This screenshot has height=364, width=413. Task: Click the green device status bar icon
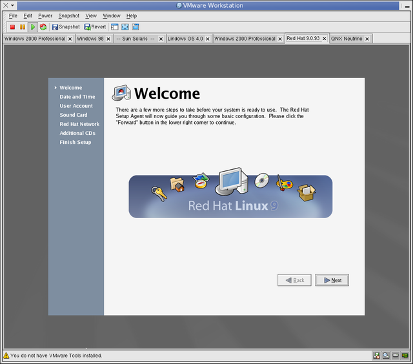point(405,356)
